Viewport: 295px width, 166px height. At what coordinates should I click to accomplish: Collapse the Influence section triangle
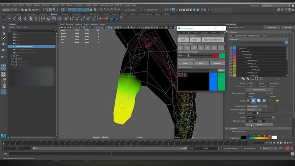[227, 32]
